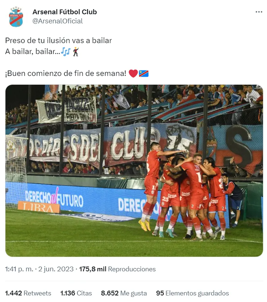Click the Arsenal club crest avatar
Image resolution: width=267 pixels, height=302 pixels.
pos(16,17)
